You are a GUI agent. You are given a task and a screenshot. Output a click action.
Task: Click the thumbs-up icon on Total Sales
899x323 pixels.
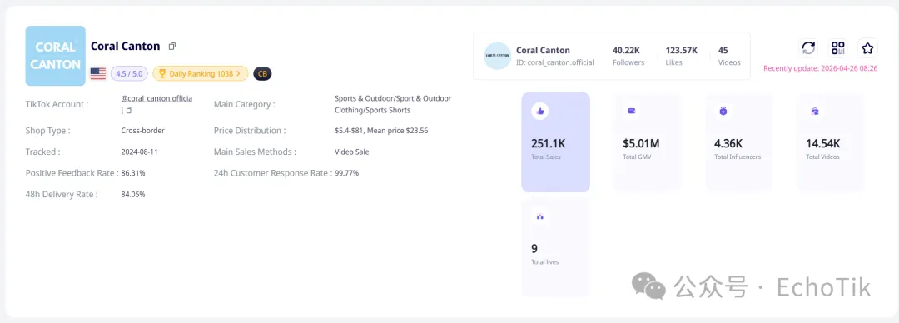tap(539, 112)
